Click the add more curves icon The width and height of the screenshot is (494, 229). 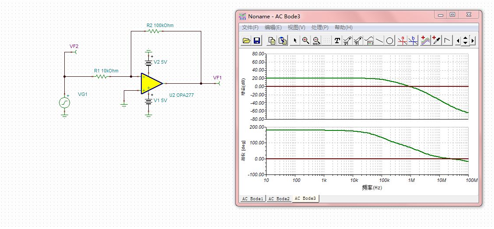pos(425,41)
